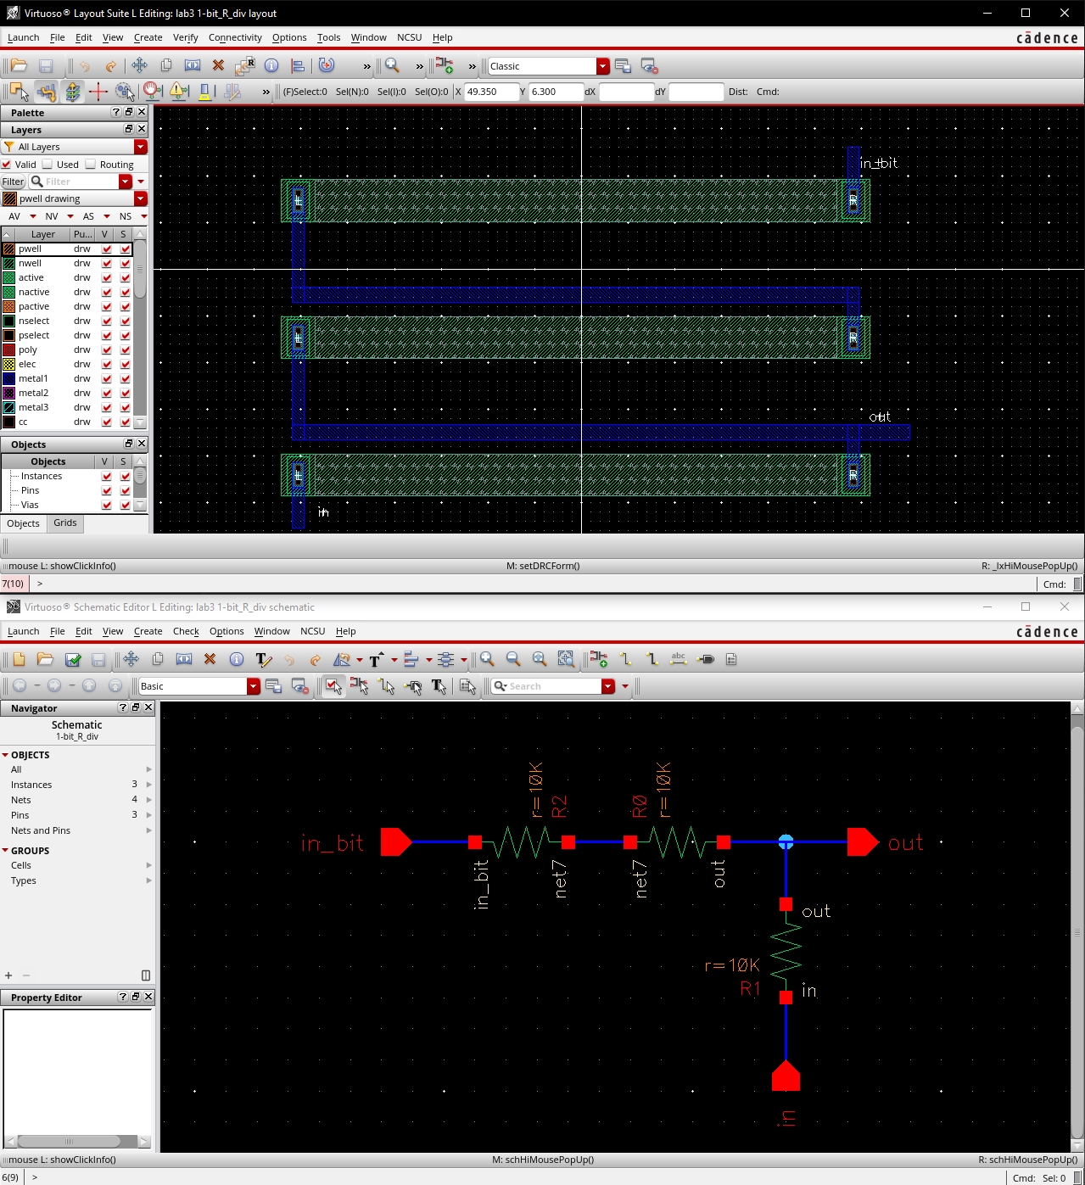The height and width of the screenshot is (1185, 1085).
Task: Open the All Layers filter dropdown
Action: pos(141,147)
